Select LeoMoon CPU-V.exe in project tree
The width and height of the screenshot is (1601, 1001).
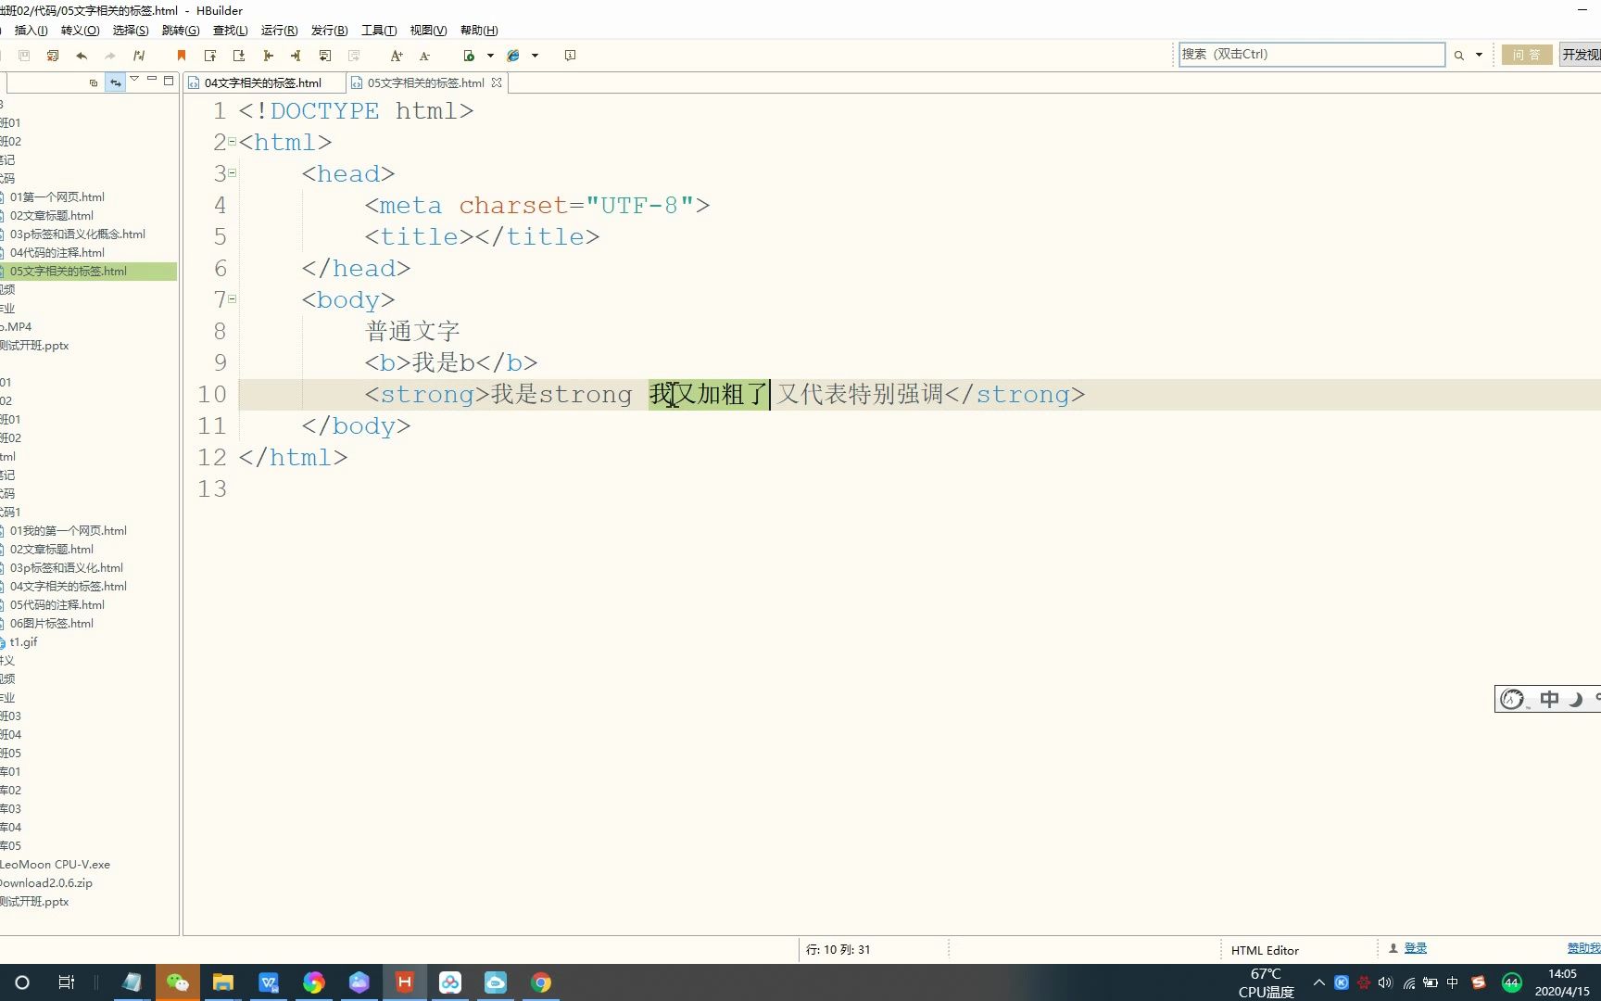tap(55, 864)
